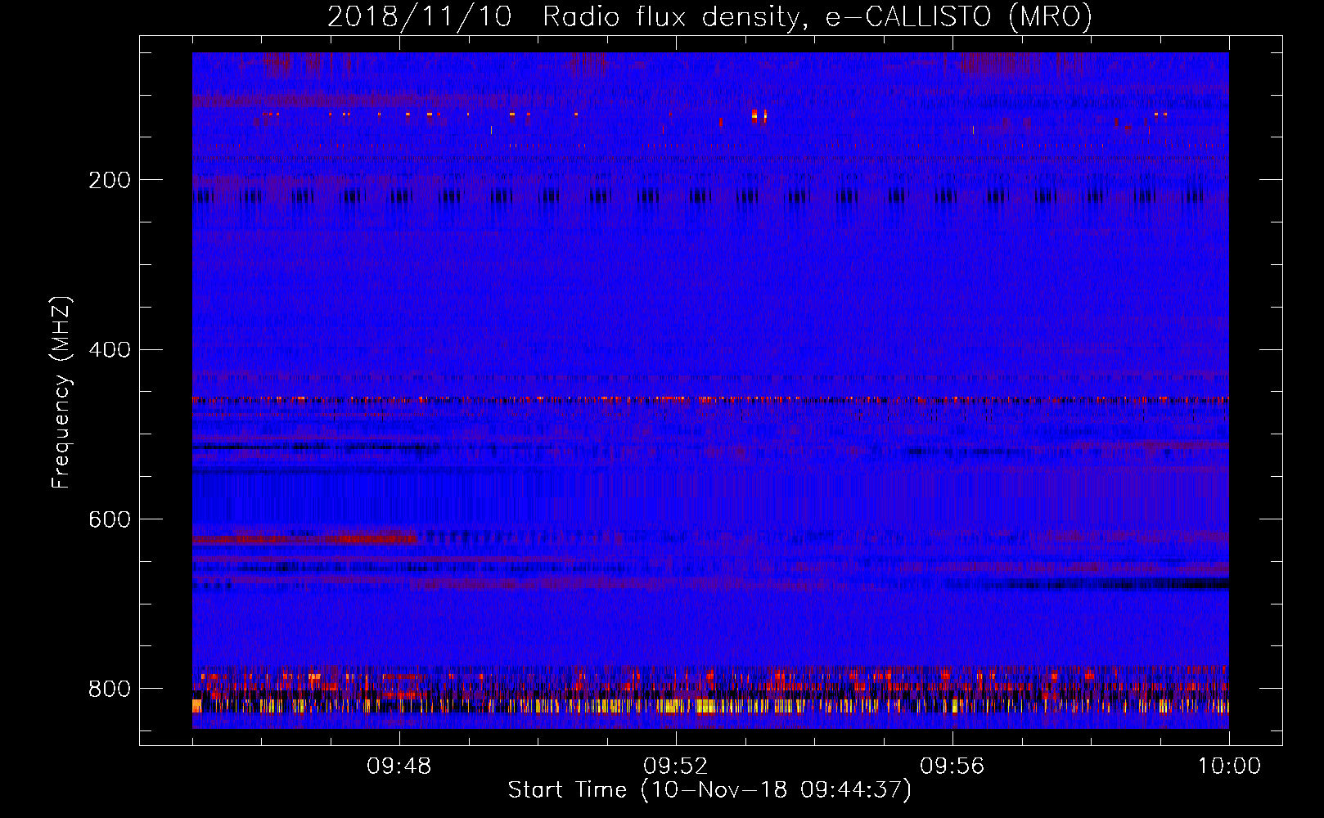Click the 400 frequency tick label
Viewport: 1324px width, 818px height.
pos(110,350)
